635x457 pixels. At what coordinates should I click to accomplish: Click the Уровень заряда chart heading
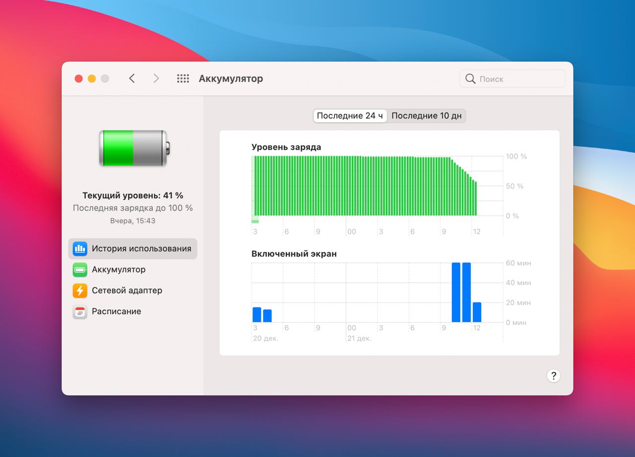[286, 147]
